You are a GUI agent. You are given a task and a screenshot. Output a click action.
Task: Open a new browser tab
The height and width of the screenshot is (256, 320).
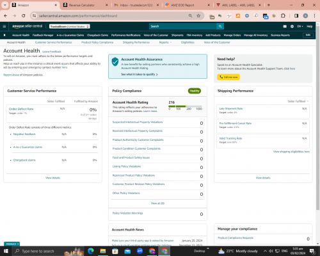269,5
